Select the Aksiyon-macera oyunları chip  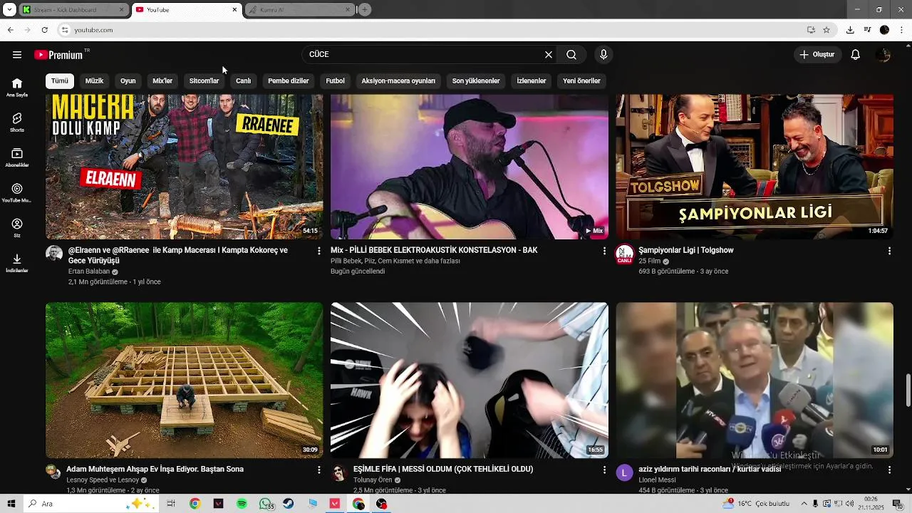398,81
